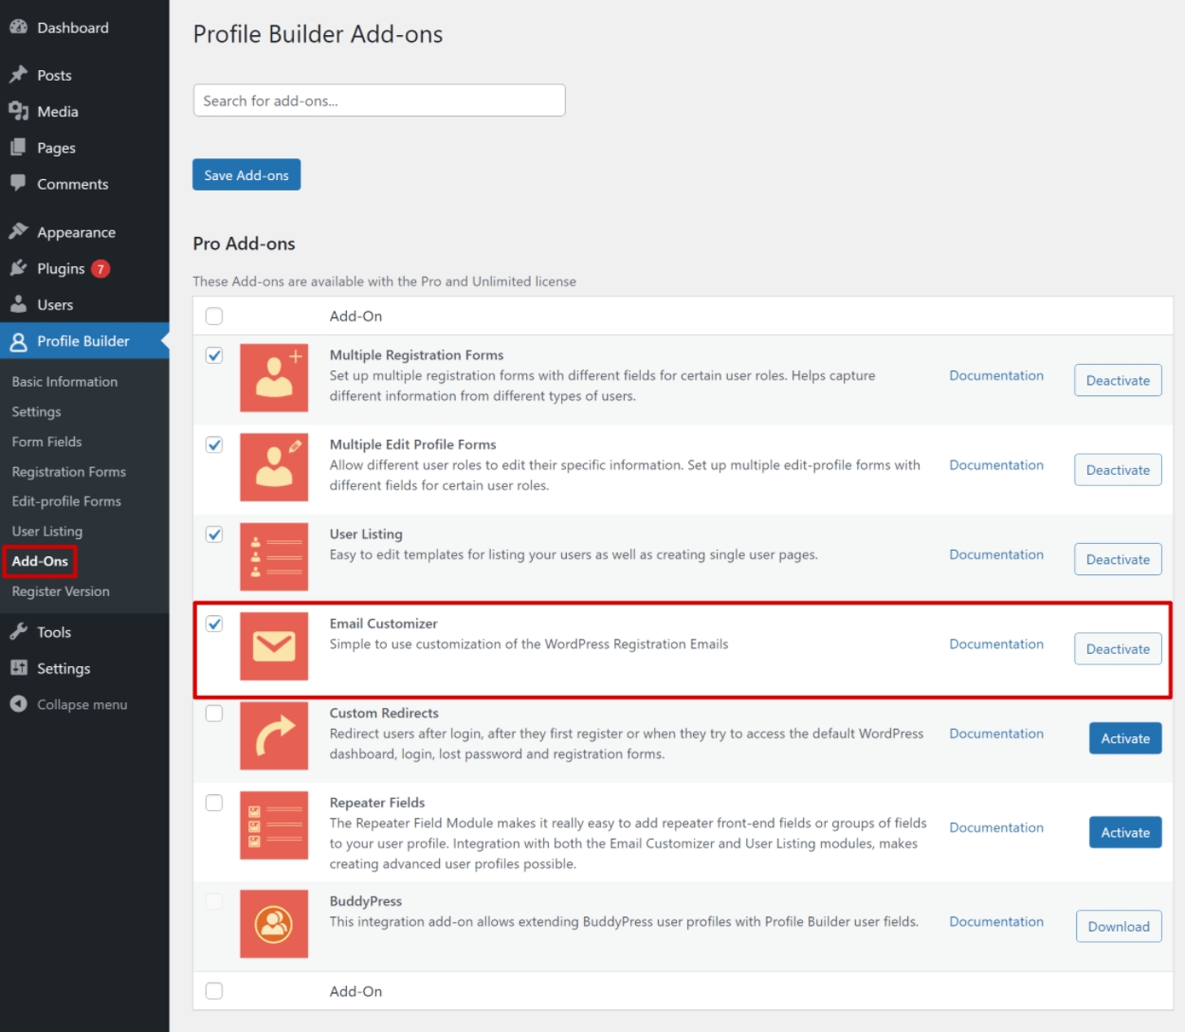Toggle the select-all checkbox in table header
Screen dimensions: 1185x1032
pyautogui.click(x=214, y=316)
